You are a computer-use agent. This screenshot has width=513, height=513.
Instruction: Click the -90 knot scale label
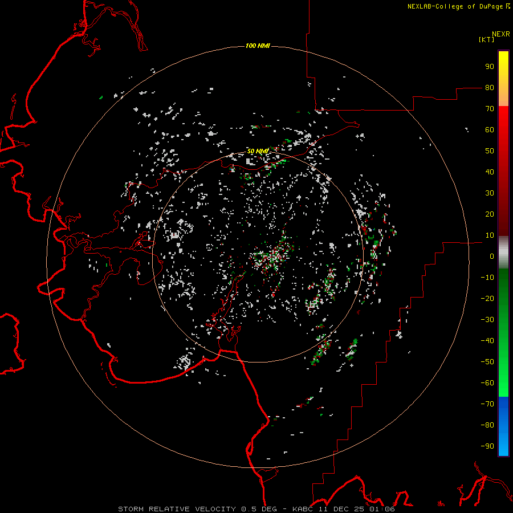click(487, 446)
